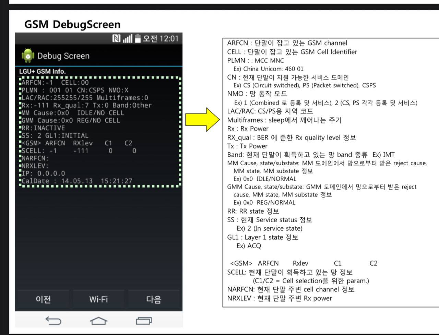The width and height of the screenshot is (439, 335).
Task: Tap the Android back navigation icon
Action: 54,321
